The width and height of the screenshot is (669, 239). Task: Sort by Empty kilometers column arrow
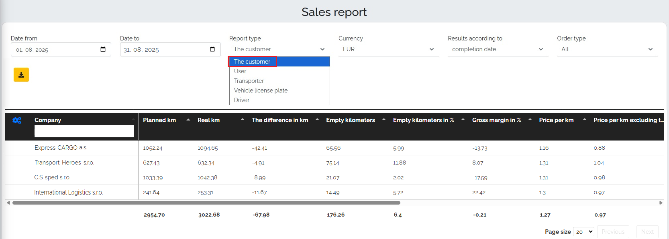384,120
